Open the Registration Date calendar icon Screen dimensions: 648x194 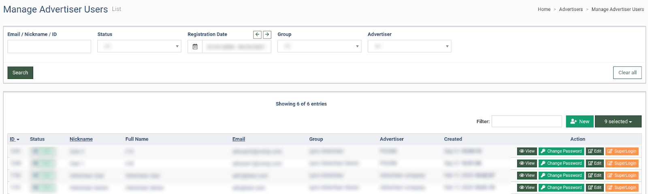coord(195,47)
